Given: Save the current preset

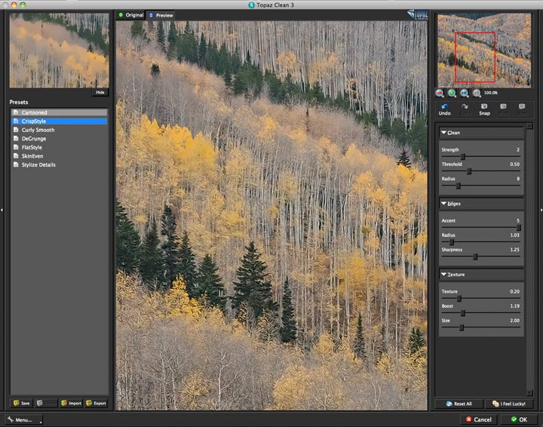Looking at the screenshot, I should point(21,403).
